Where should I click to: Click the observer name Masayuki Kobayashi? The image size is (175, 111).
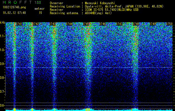coord(100,3)
